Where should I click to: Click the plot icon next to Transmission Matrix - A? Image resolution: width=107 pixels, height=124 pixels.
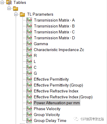[x=29, y=20]
